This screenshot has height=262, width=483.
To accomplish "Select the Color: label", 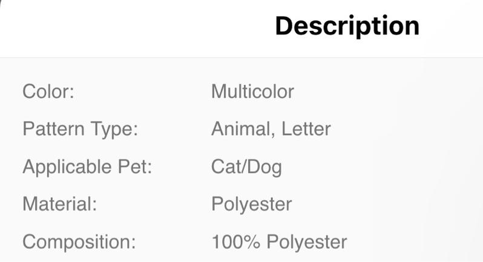I will tap(48, 92).
